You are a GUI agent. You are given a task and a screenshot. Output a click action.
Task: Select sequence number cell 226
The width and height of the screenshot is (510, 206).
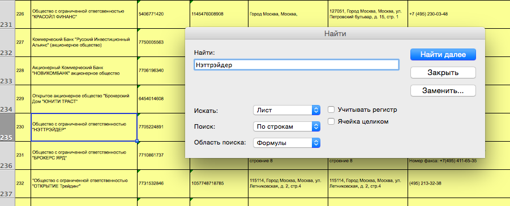point(23,14)
